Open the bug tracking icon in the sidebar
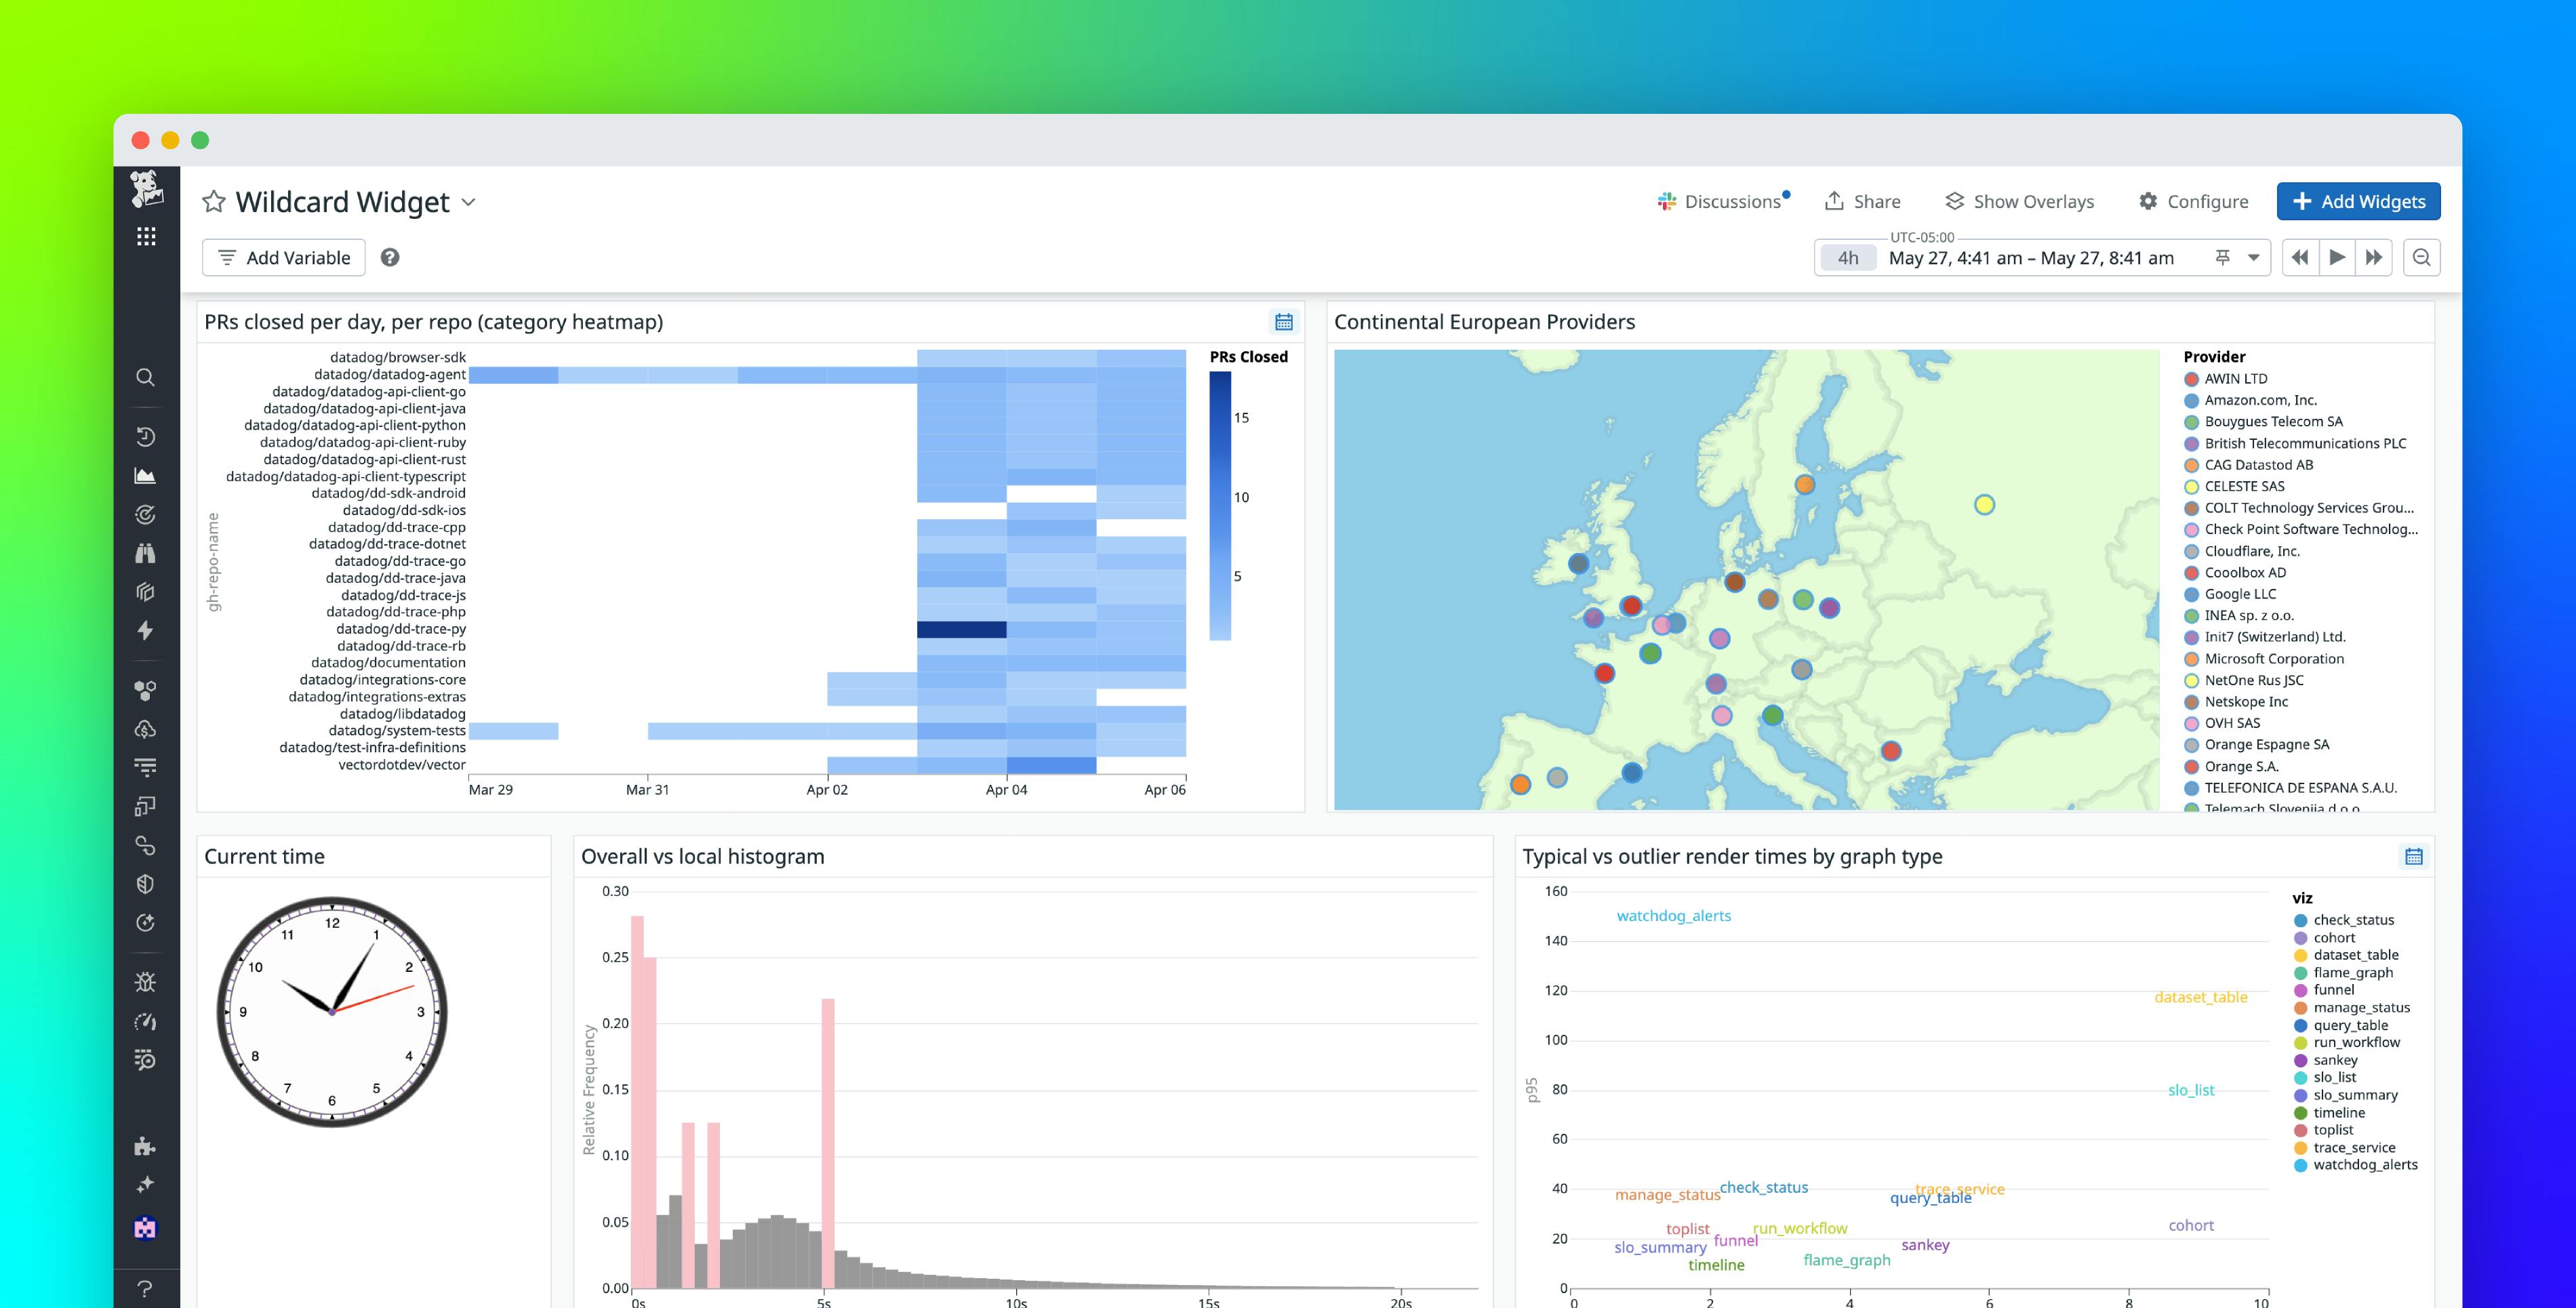2576x1308 pixels. (146, 982)
